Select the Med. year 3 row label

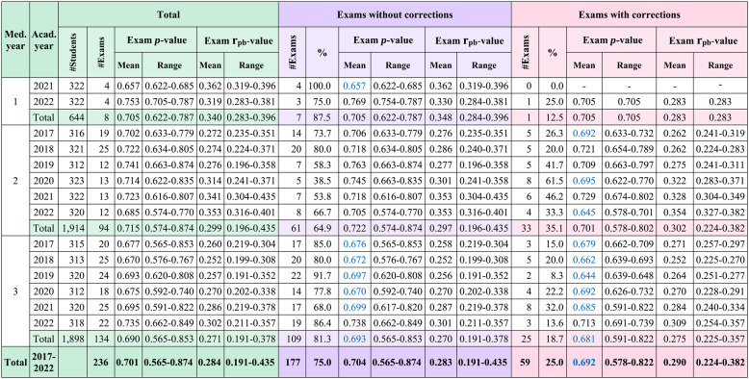tap(14, 291)
